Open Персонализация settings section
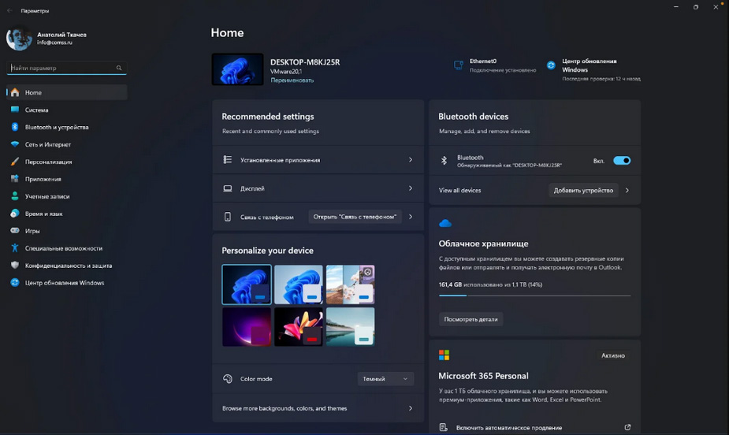The height and width of the screenshot is (435, 729). point(67,162)
